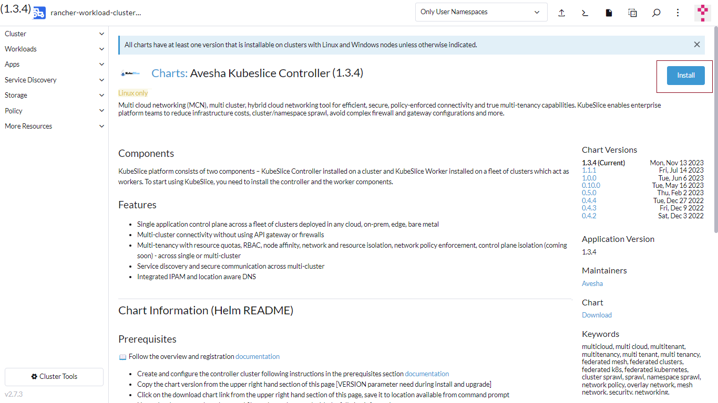
Task: Copy KubeConfig to clipboard icon
Action: [x=632, y=13]
